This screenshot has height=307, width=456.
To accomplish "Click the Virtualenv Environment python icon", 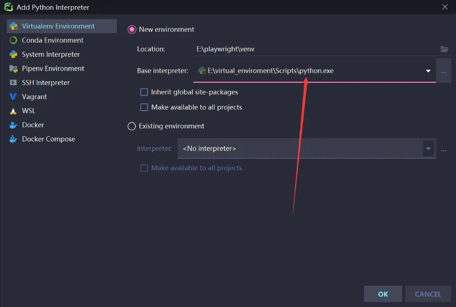I will click(x=13, y=26).
